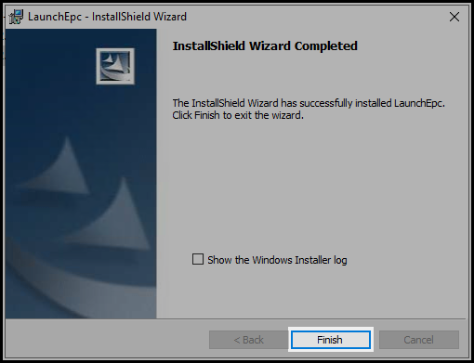Screen dimensions: 474x363
Task: Click the upper sail graphic in the banner
Action: coord(59,167)
